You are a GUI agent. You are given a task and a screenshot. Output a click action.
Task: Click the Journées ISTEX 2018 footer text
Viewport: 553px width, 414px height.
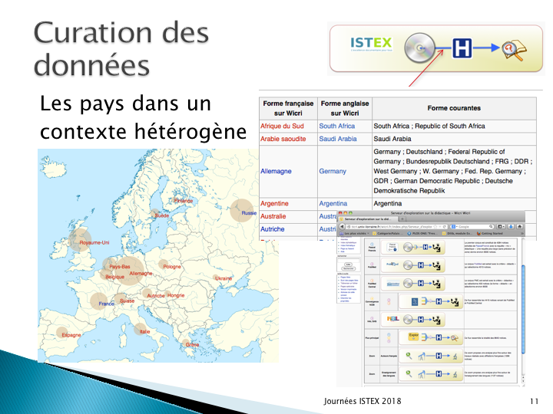click(x=363, y=401)
